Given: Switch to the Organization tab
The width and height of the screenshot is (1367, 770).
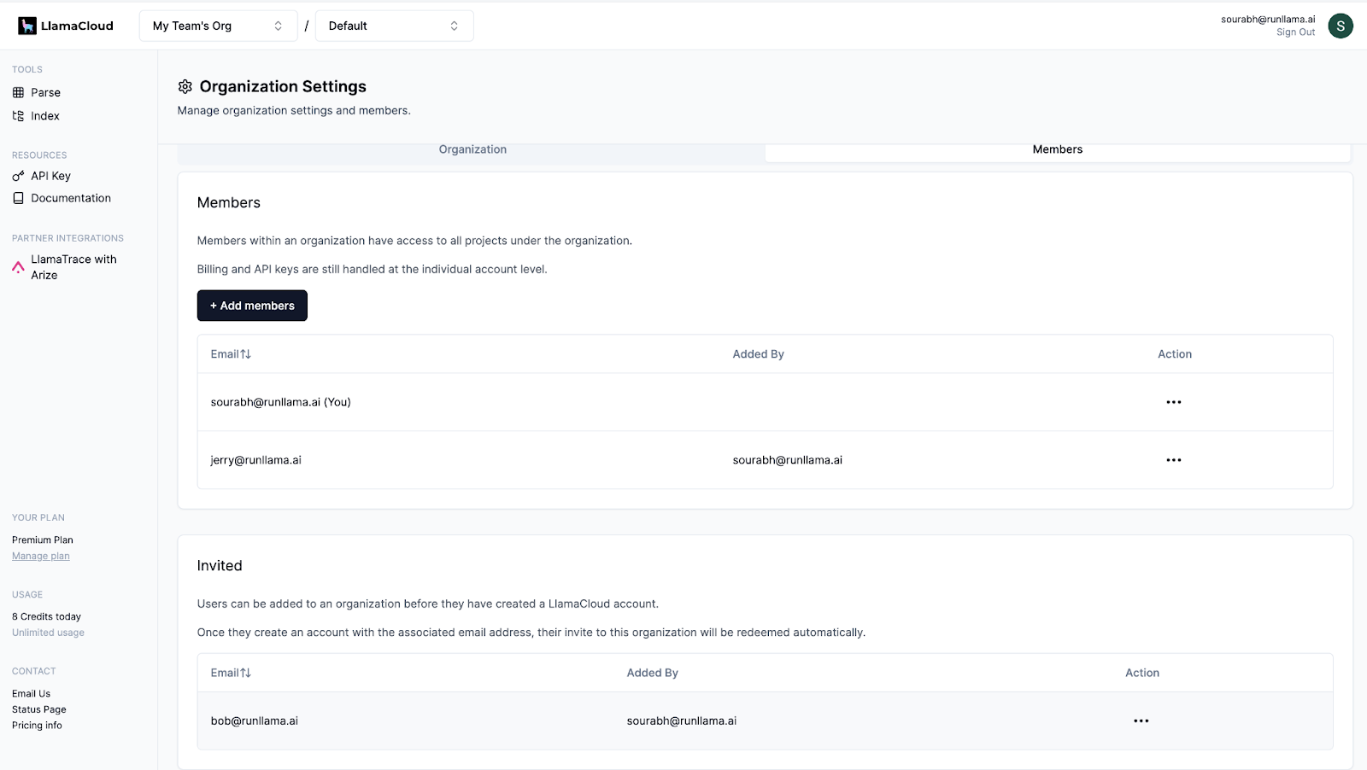Looking at the screenshot, I should point(472,150).
